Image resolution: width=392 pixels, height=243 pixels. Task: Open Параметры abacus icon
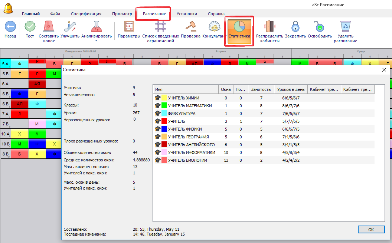pyautogui.click(x=129, y=27)
